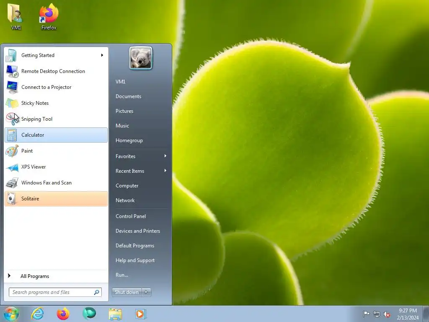This screenshot has width=429, height=322.
Task: Open Documents from Start menu
Action: coord(128,96)
